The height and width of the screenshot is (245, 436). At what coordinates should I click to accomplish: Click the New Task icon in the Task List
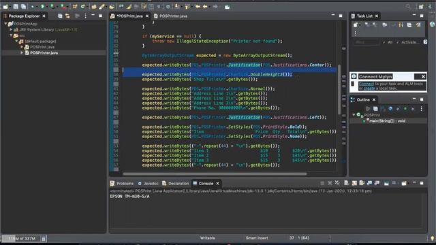click(x=356, y=25)
